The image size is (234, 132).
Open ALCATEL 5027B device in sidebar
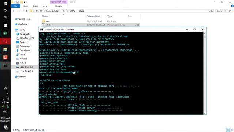27,38
